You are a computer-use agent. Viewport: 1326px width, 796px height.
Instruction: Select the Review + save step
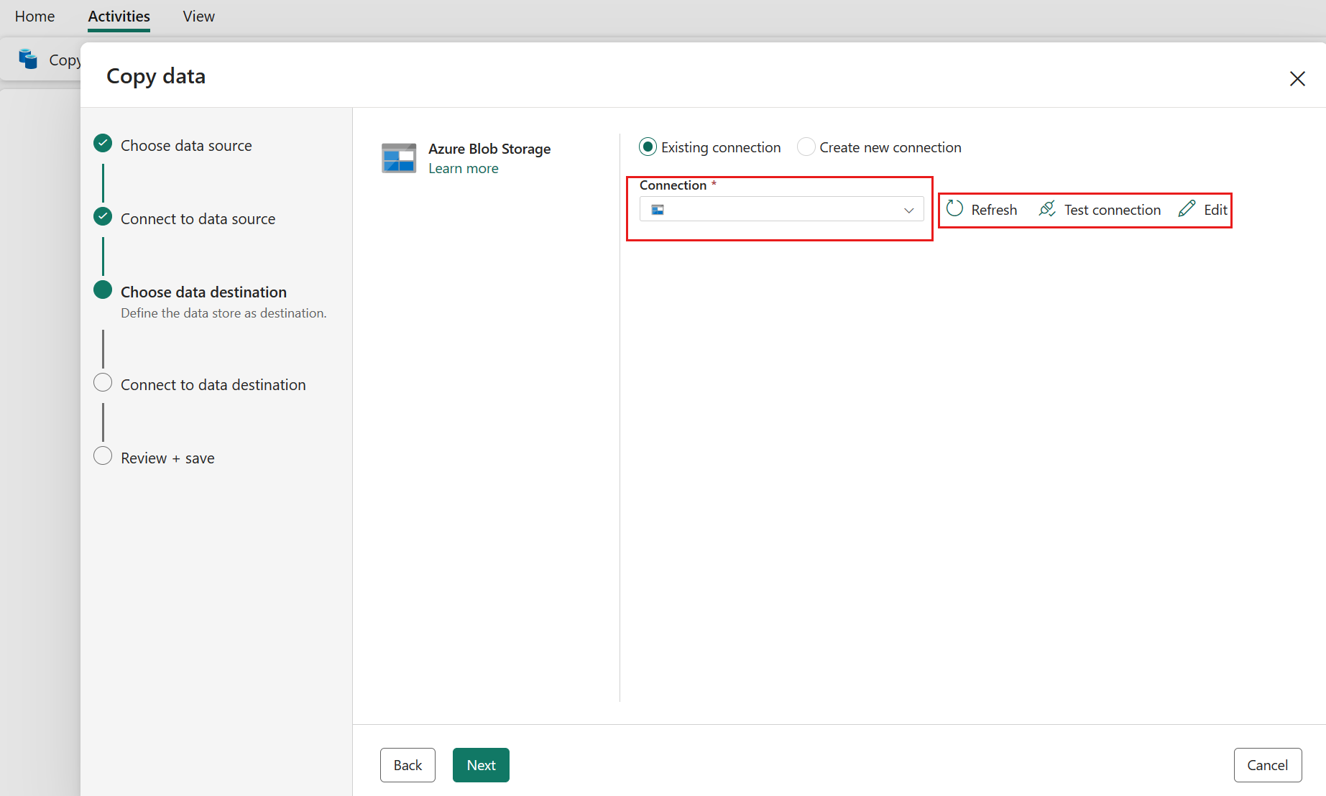point(167,458)
